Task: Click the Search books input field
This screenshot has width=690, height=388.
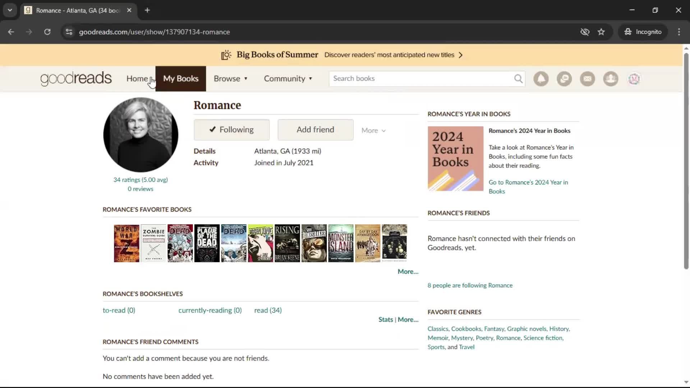Action: (x=420, y=79)
